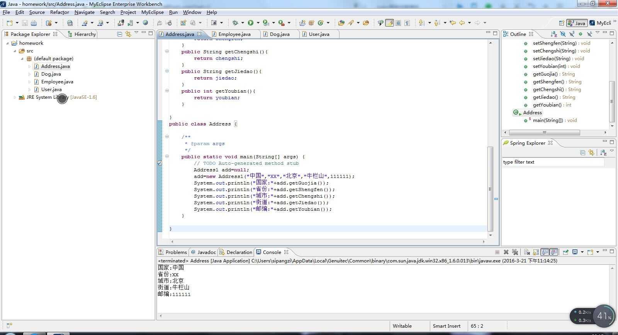Click the New Java Class icon
The width and height of the screenshot is (618, 335).
[320, 23]
